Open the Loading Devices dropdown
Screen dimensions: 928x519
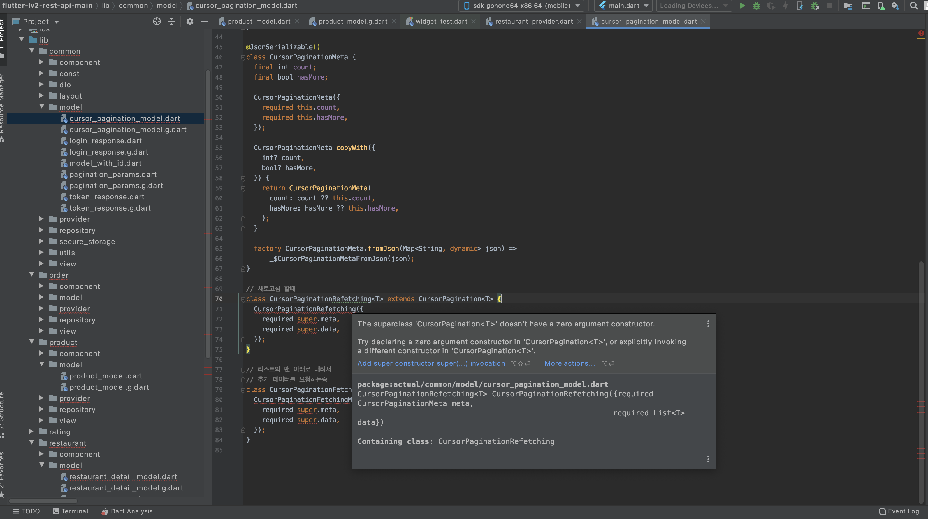tap(694, 6)
